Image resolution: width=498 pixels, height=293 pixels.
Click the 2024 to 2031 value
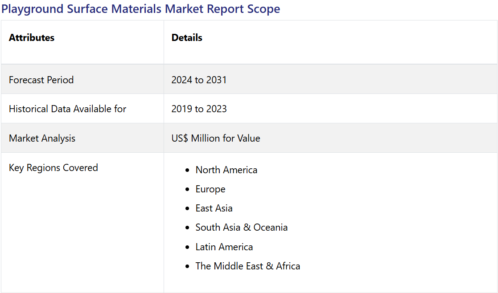(199, 80)
